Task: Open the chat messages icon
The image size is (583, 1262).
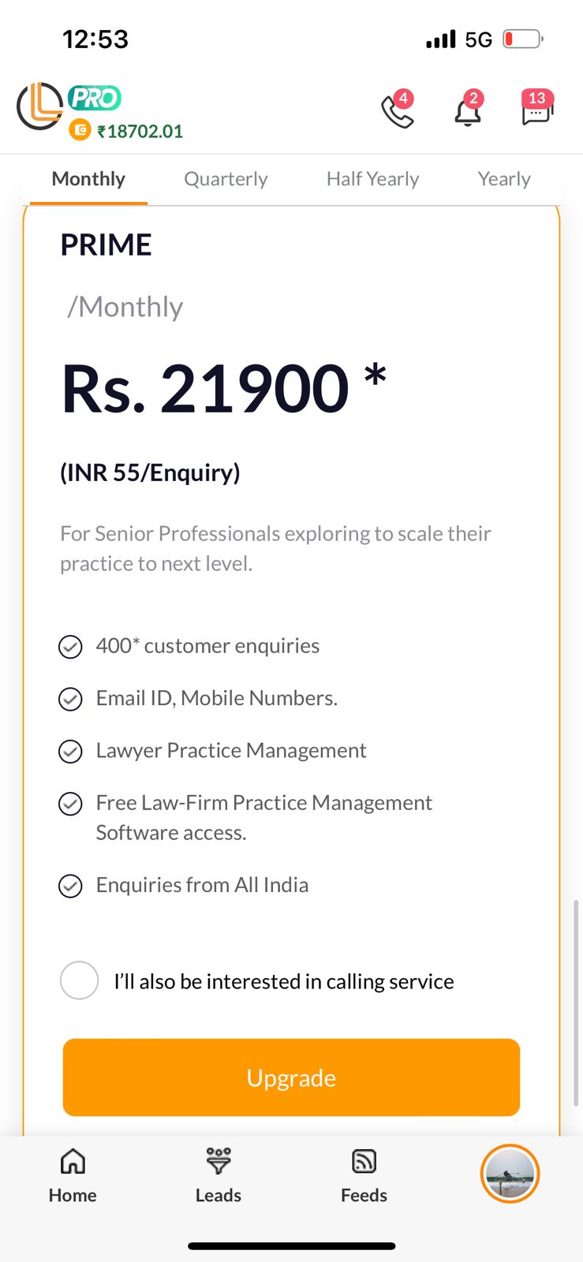Action: (x=536, y=111)
